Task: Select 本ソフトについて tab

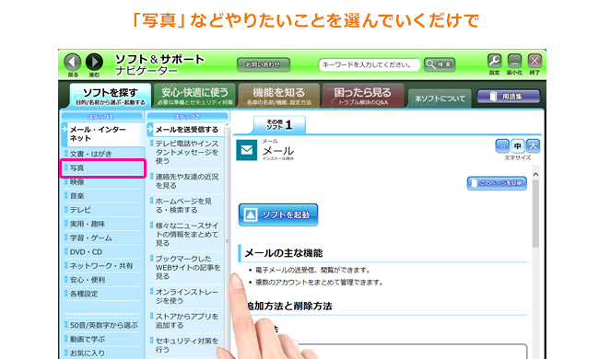Action: [440, 98]
